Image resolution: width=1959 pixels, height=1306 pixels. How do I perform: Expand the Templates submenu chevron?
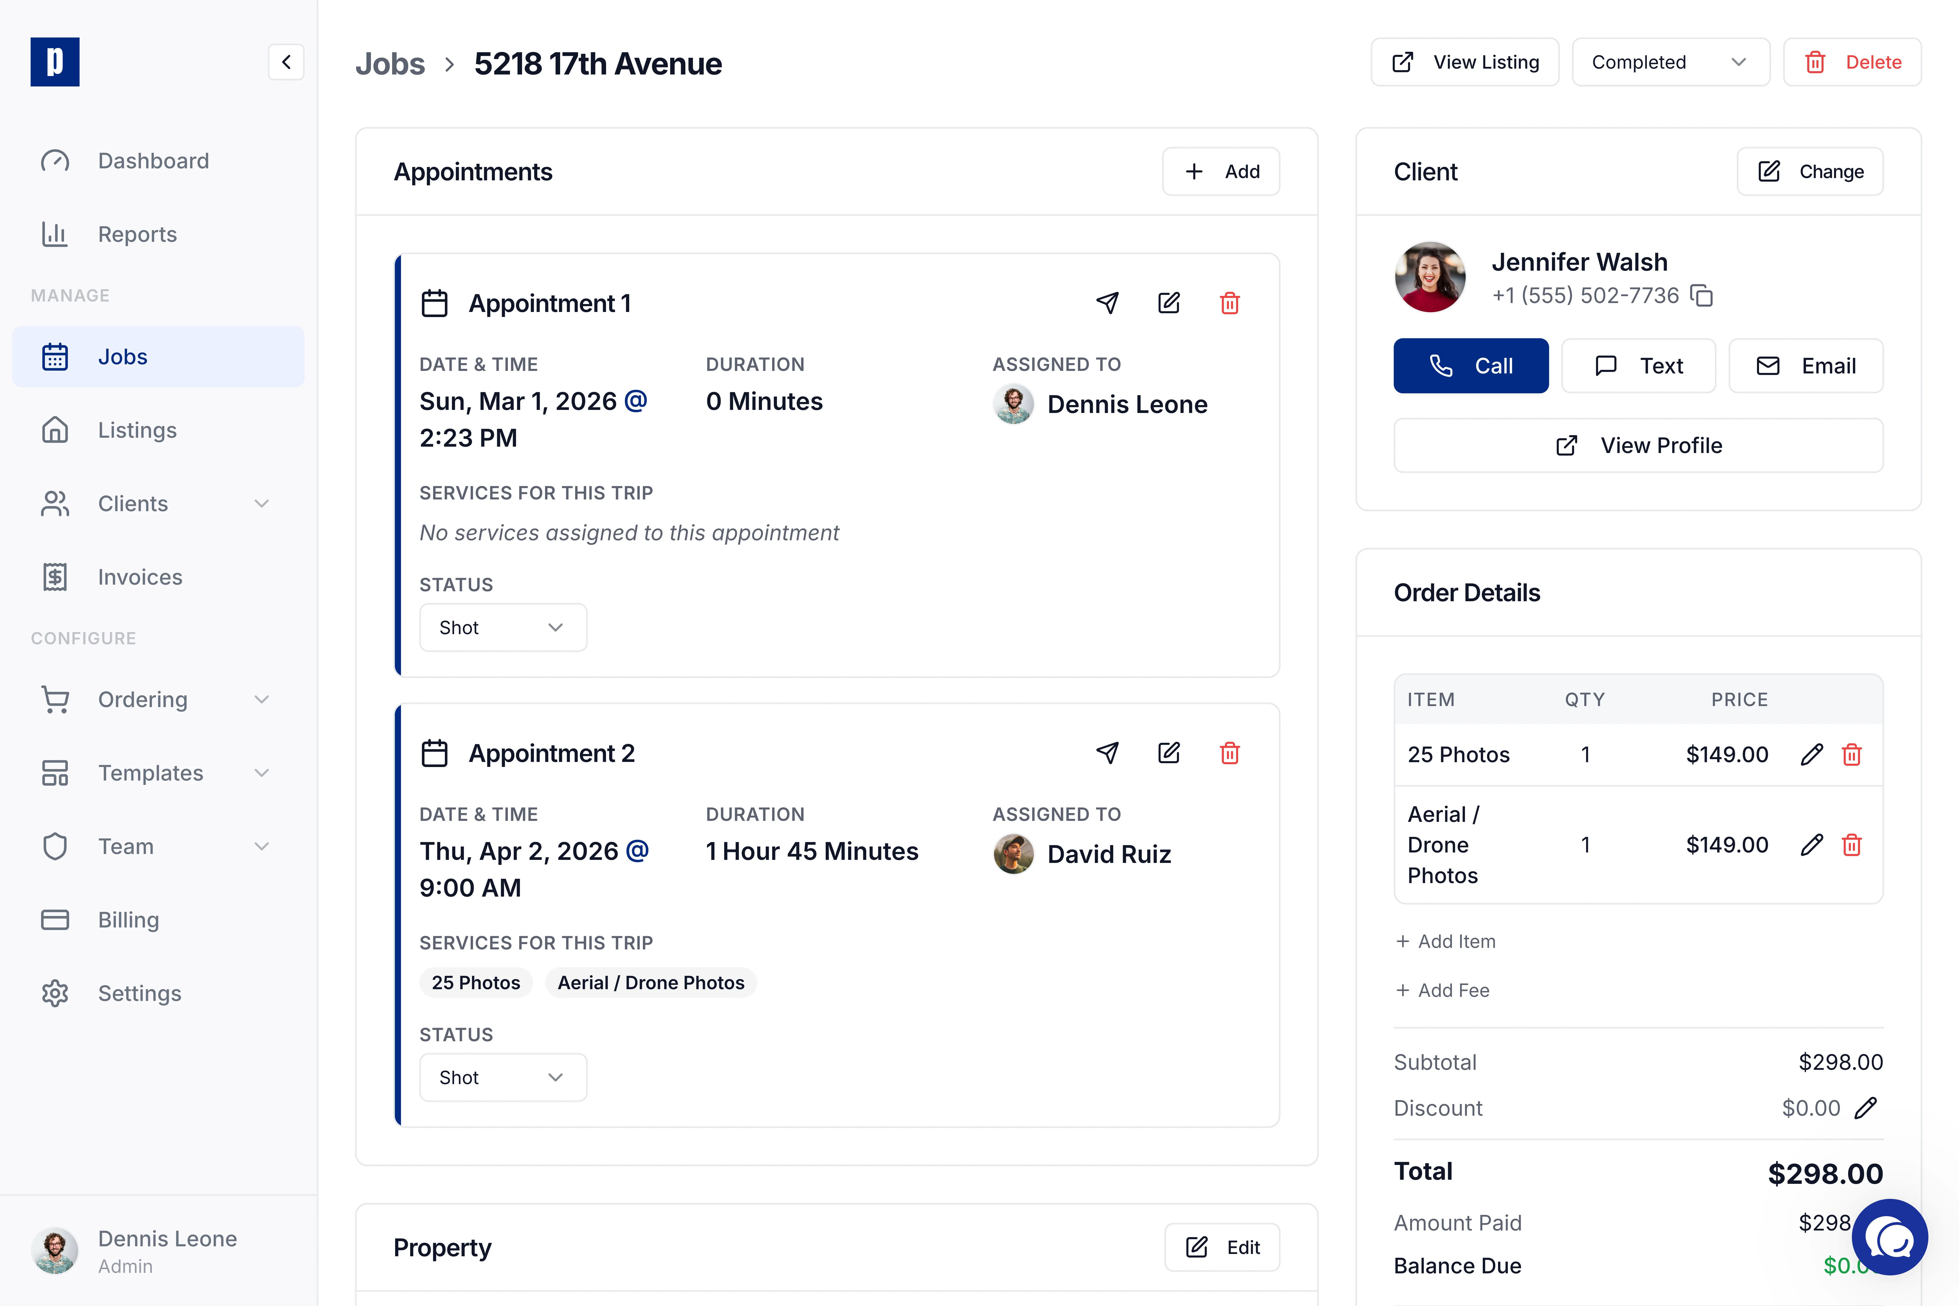[x=261, y=773]
